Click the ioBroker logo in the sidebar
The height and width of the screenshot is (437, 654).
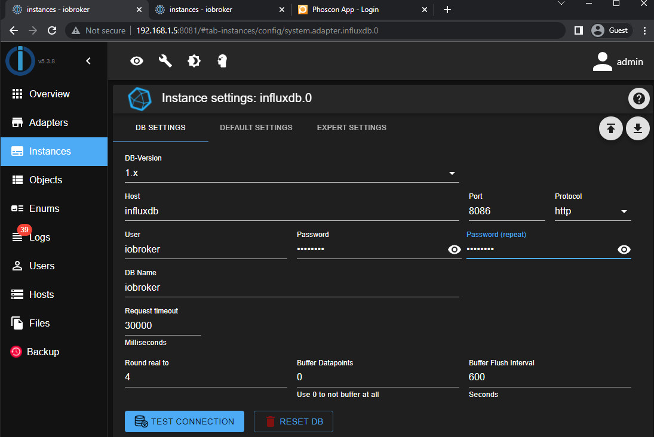click(20, 61)
